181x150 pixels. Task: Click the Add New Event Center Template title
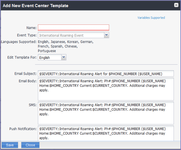36,5
